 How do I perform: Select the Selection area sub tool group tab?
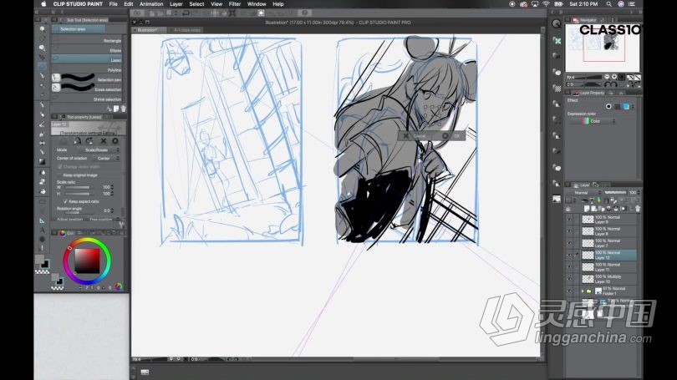tap(79, 29)
